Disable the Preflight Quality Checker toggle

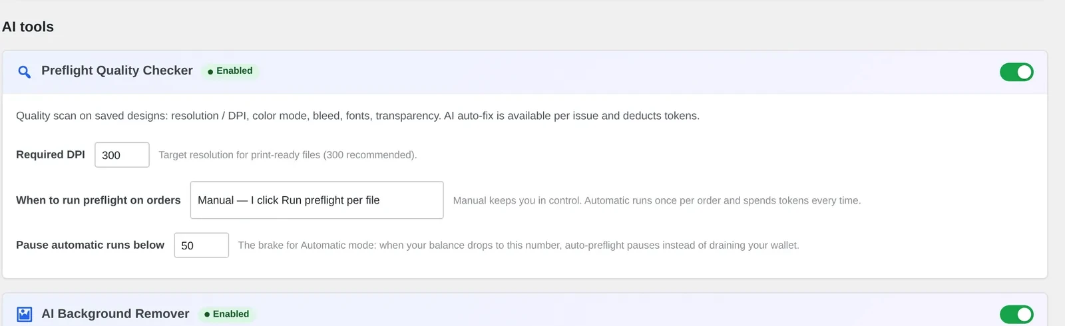click(x=1016, y=72)
